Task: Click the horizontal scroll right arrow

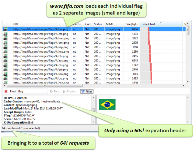Action: (183, 85)
